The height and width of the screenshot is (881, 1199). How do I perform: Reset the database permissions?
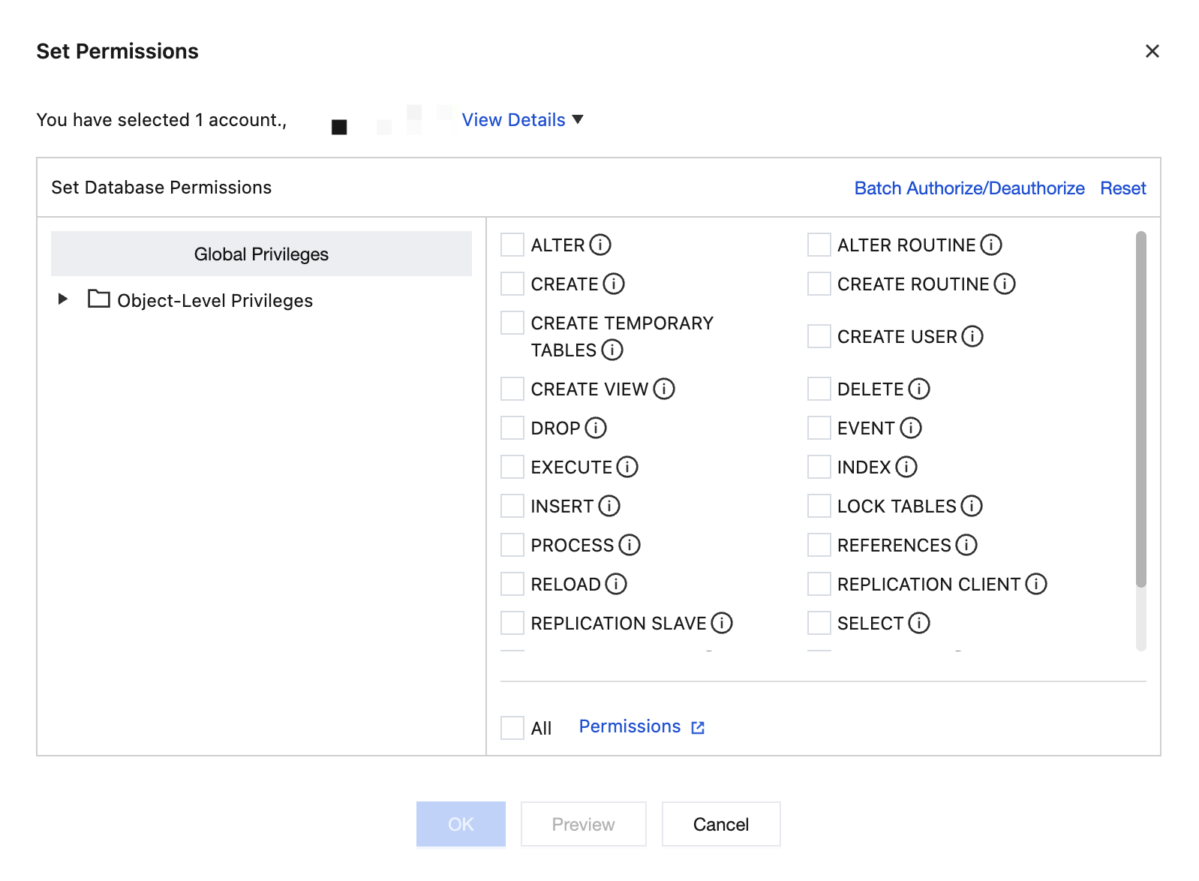[x=1122, y=188]
